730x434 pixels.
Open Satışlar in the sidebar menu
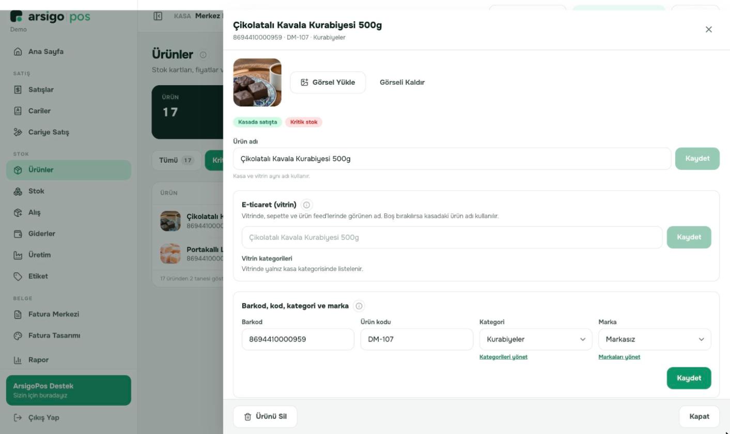point(69,90)
